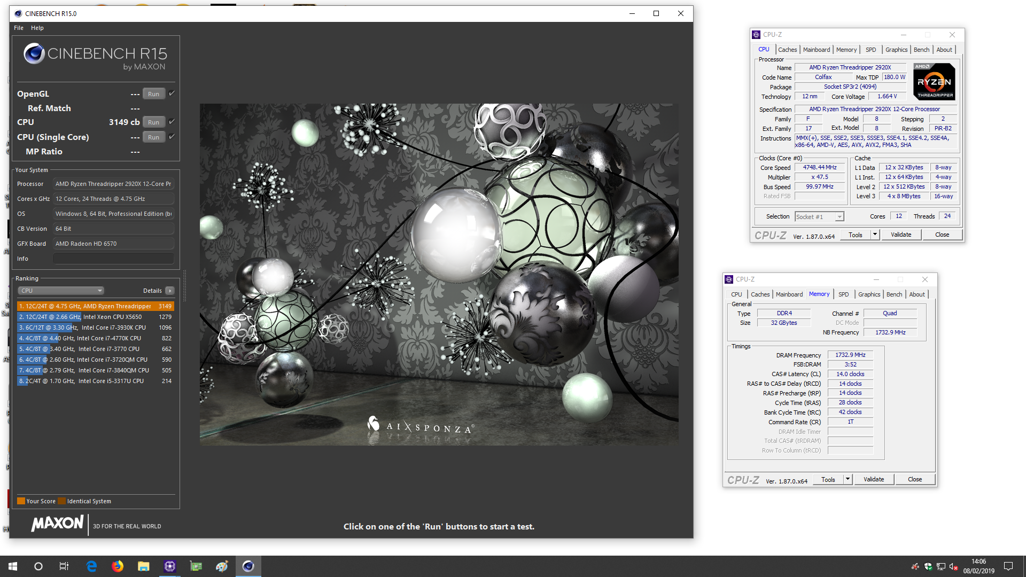Open the taskbar clock and date
This screenshot has height=577, width=1026.
[x=978, y=566]
